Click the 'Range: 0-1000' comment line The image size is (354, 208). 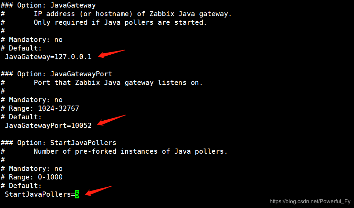tap(32, 177)
